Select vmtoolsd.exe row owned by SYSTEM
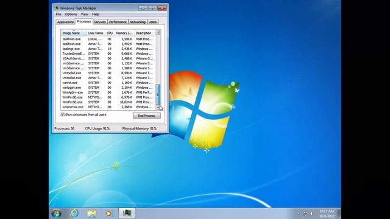 [108, 73]
